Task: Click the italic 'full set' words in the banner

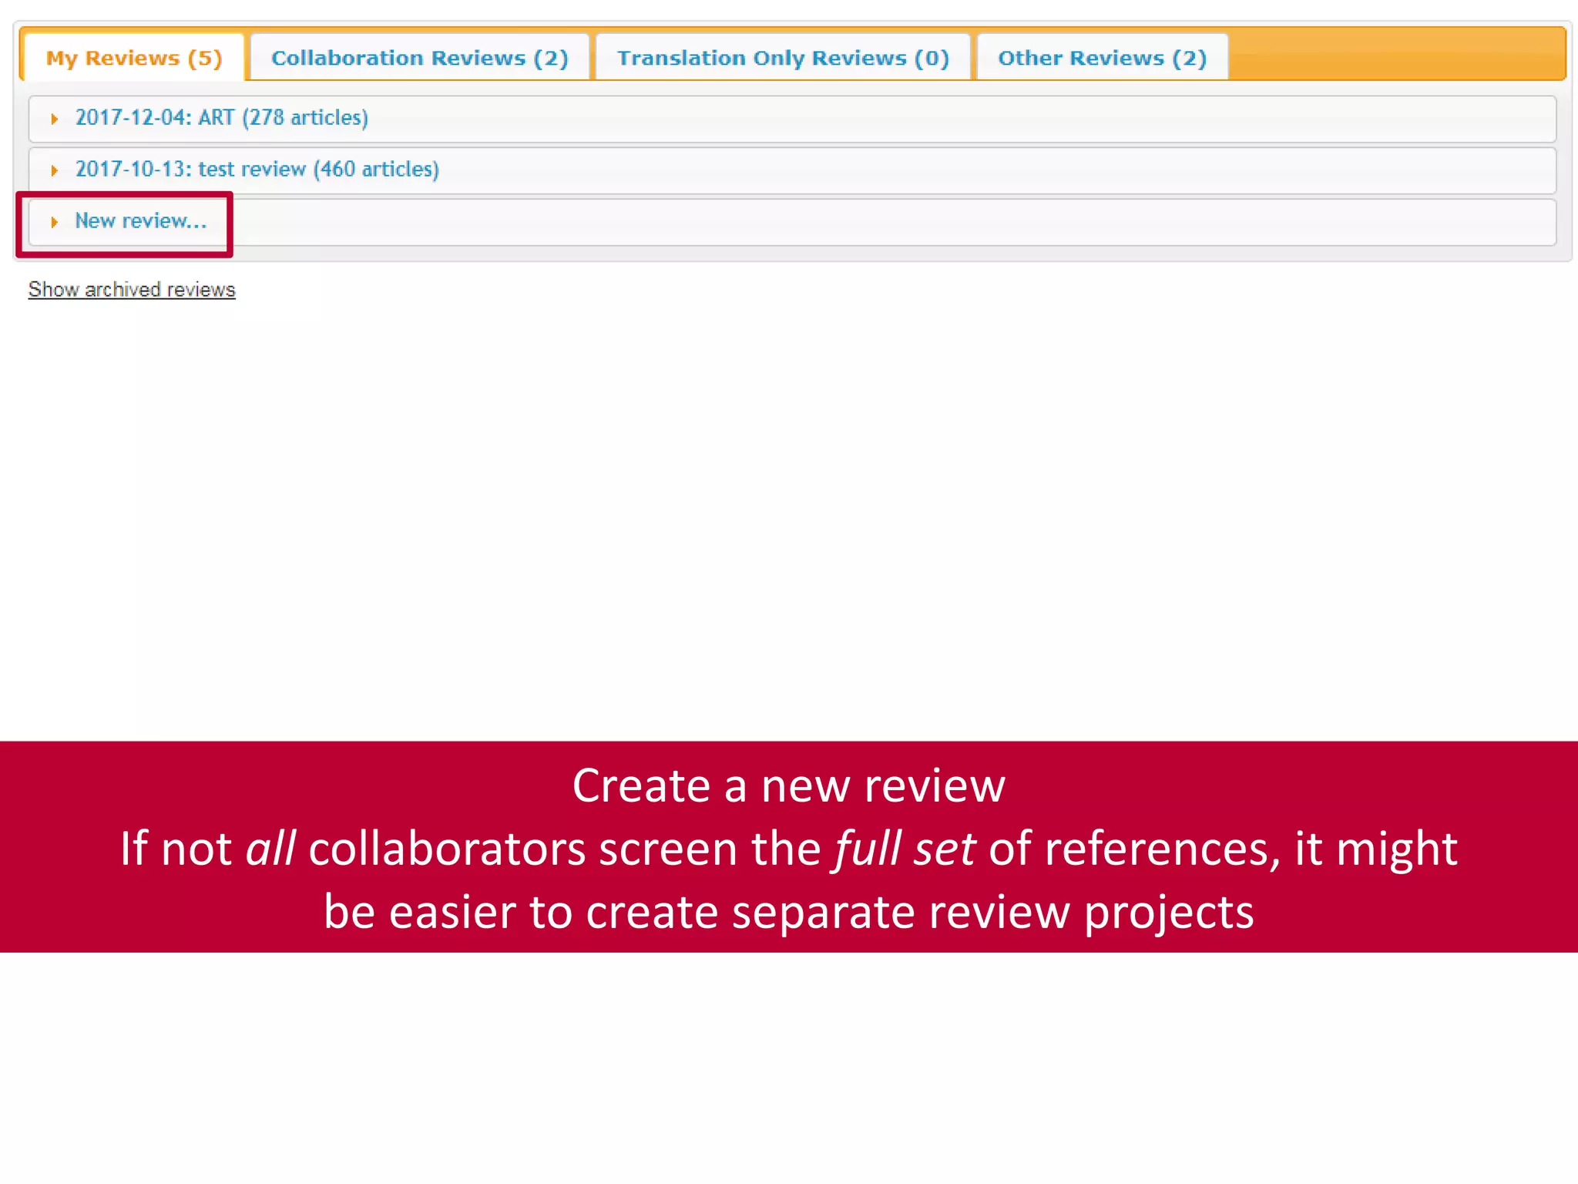Action: point(905,849)
